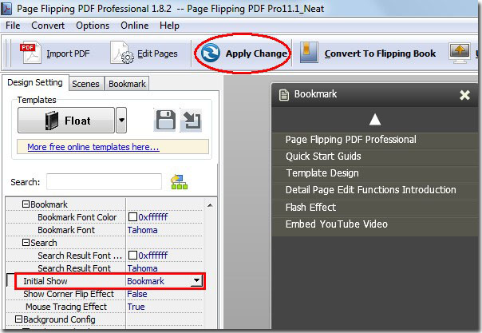This screenshot has height=333, width=482.
Task: Click the upload monitor icon in toolbar
Action: click(459, 53)
